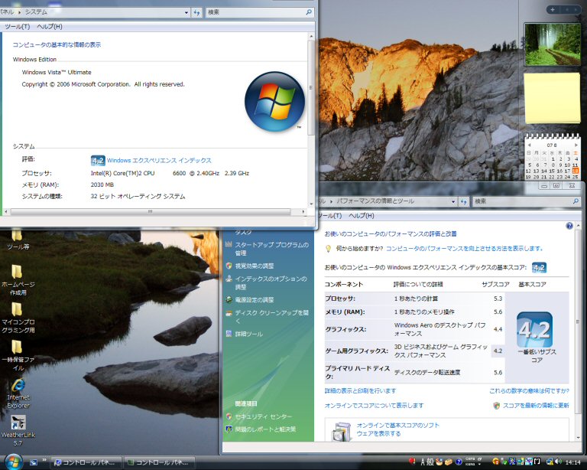
Task: Switch to the first コントロール パネ... taskbar button
Action: (x=87, y=462)
